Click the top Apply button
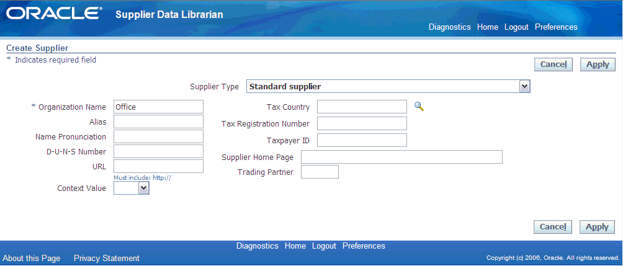623x266 pixels. click(598, 64)
